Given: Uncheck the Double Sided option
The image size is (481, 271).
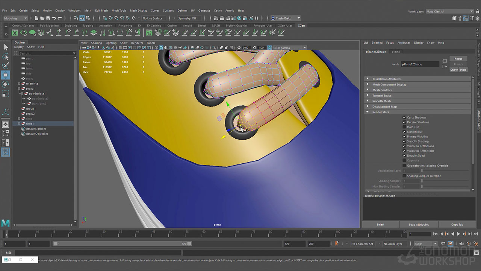Looking at the screenshot, I should pyautogui.click(x=404, y=155).
